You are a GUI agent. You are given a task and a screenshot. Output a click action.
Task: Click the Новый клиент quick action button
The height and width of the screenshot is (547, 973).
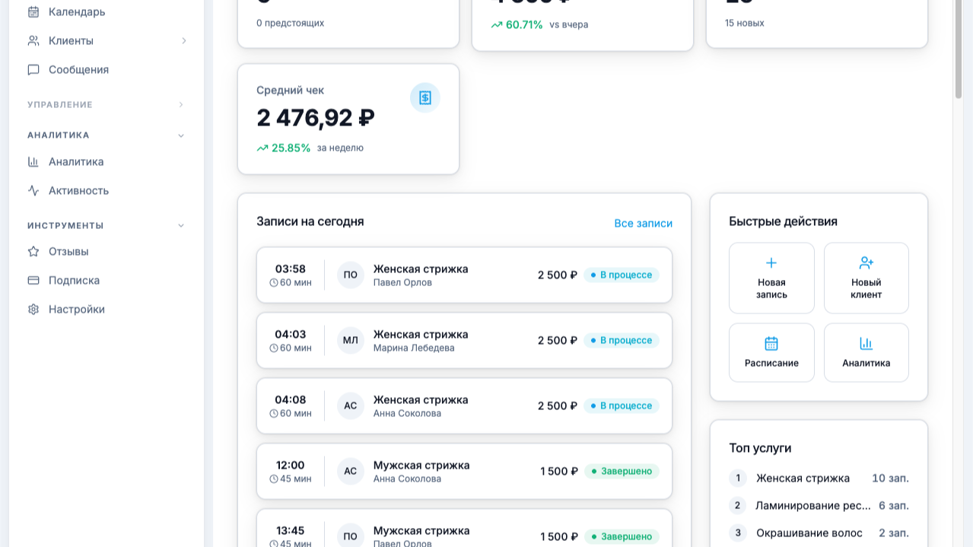(866, 278)
